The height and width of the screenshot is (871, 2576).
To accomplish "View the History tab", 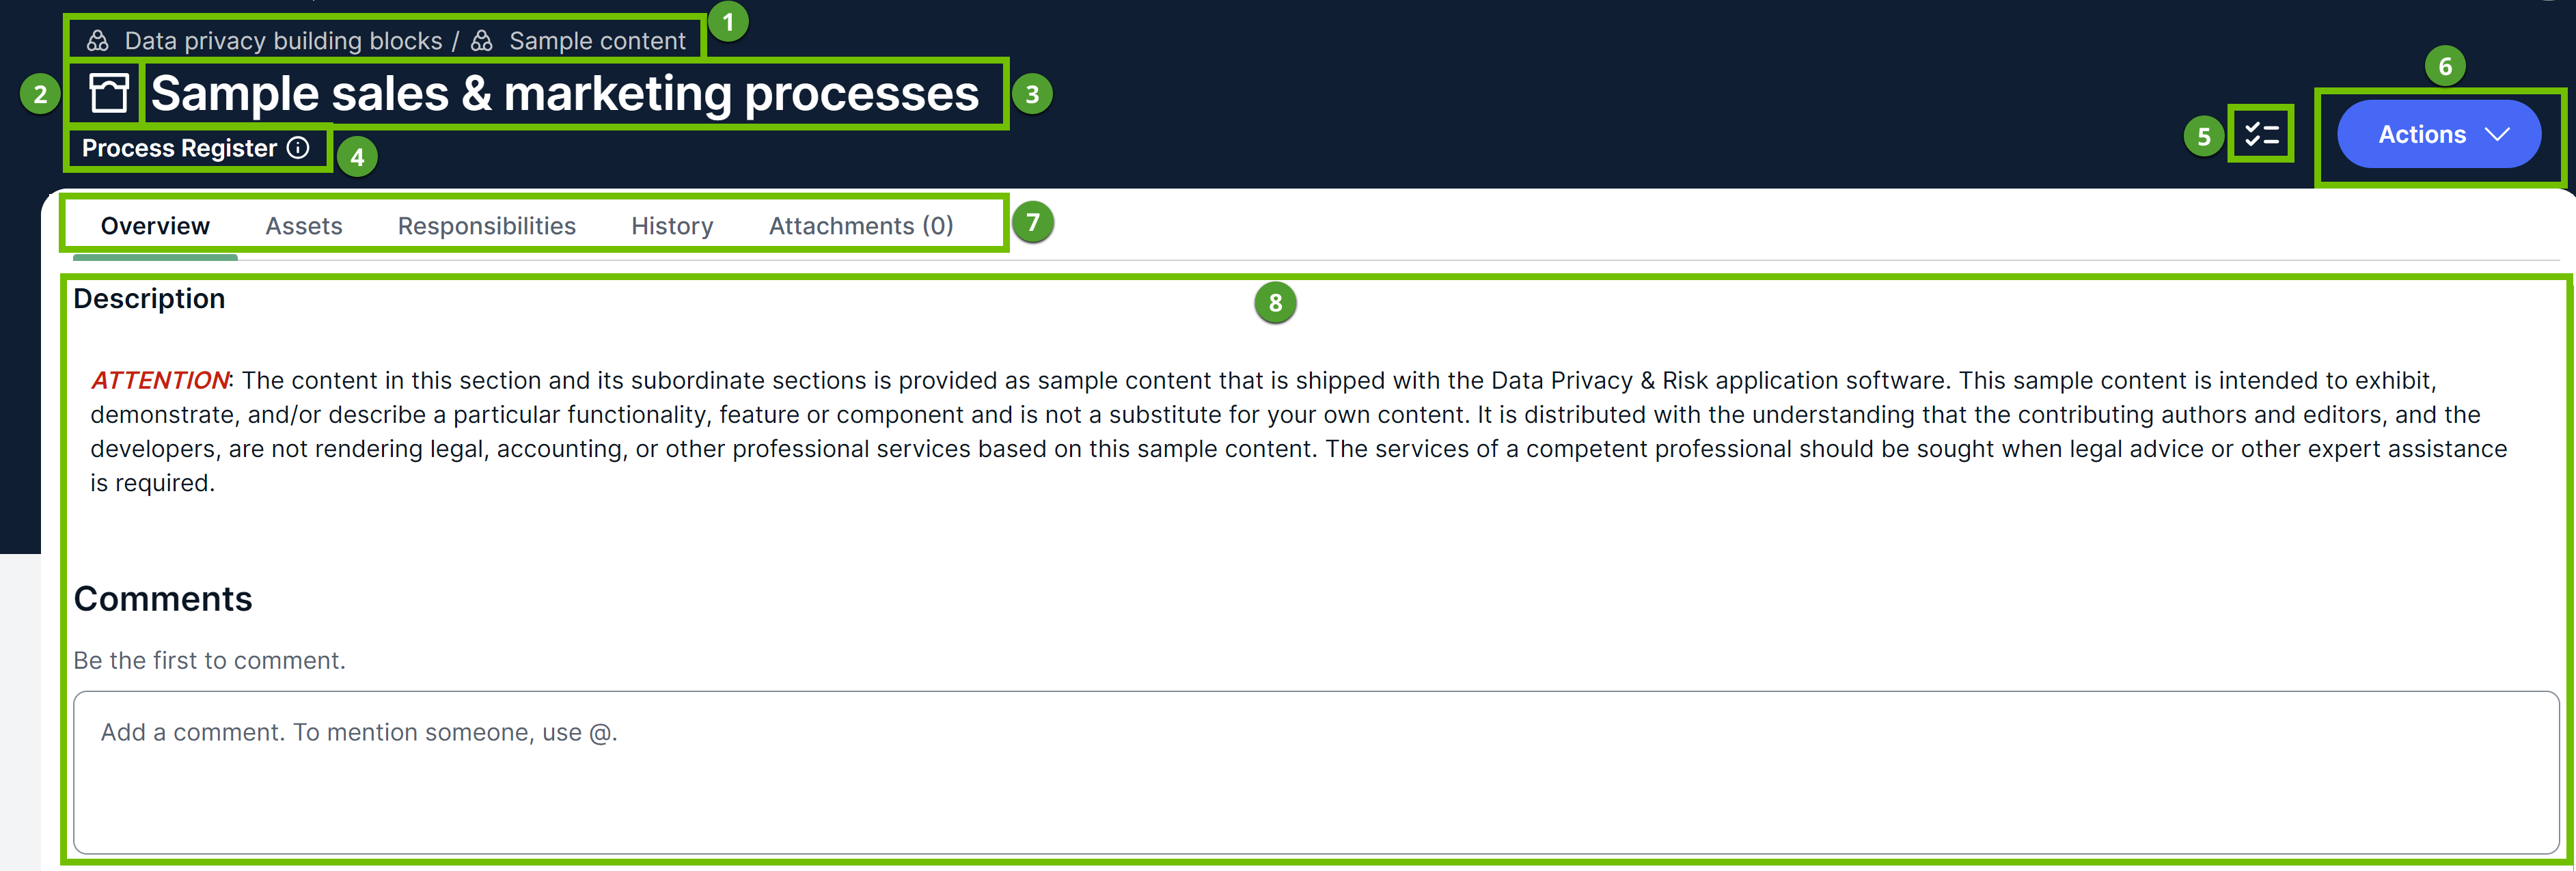I will pos(672,226).
